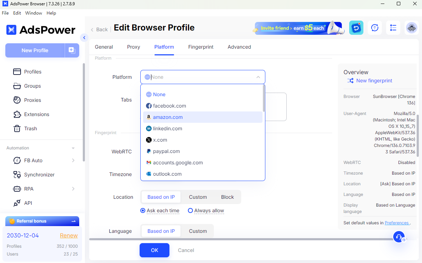Switch to the Fingerprint tab
Screen dimensions: 422x263
pyautogui.click(x=201, y=47)
